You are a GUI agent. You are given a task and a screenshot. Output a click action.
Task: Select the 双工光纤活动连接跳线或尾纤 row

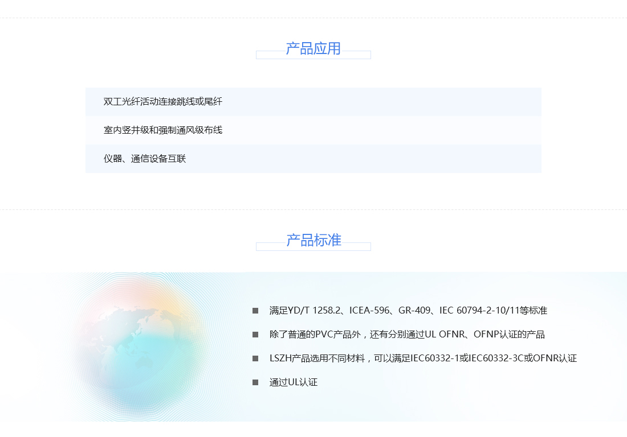tap(313, 102)
